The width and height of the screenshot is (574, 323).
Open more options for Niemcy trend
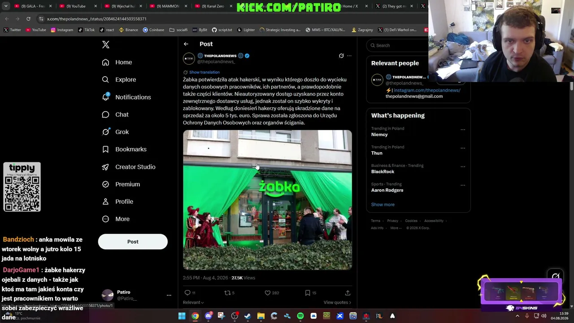click(463, 130)
